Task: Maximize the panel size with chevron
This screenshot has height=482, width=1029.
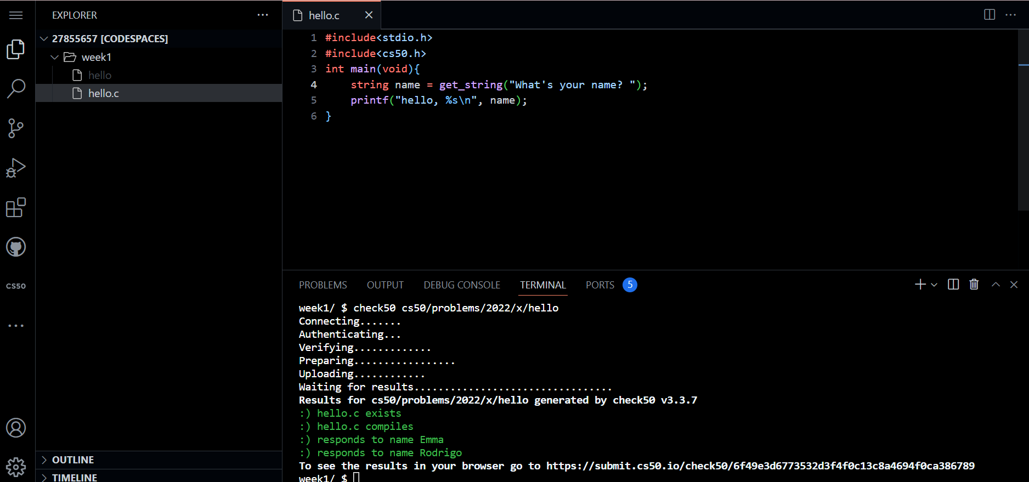Action: coord(996,285)
